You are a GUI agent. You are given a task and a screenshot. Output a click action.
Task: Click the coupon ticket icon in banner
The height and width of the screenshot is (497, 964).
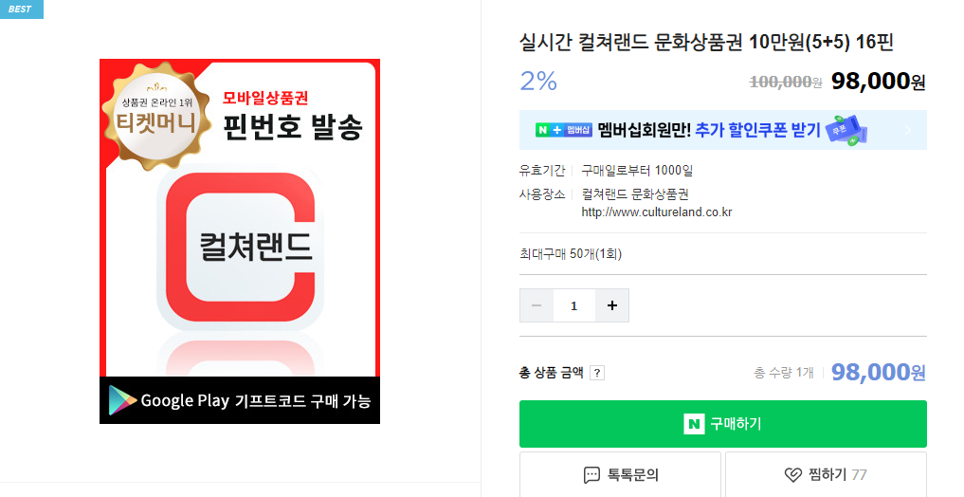pos(846,130)
